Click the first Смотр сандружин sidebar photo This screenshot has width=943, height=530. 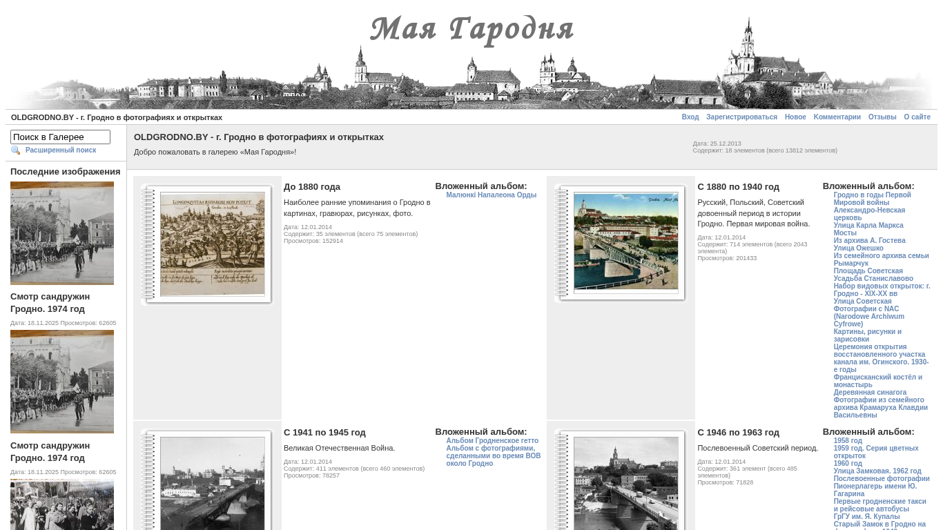[62, 233]
